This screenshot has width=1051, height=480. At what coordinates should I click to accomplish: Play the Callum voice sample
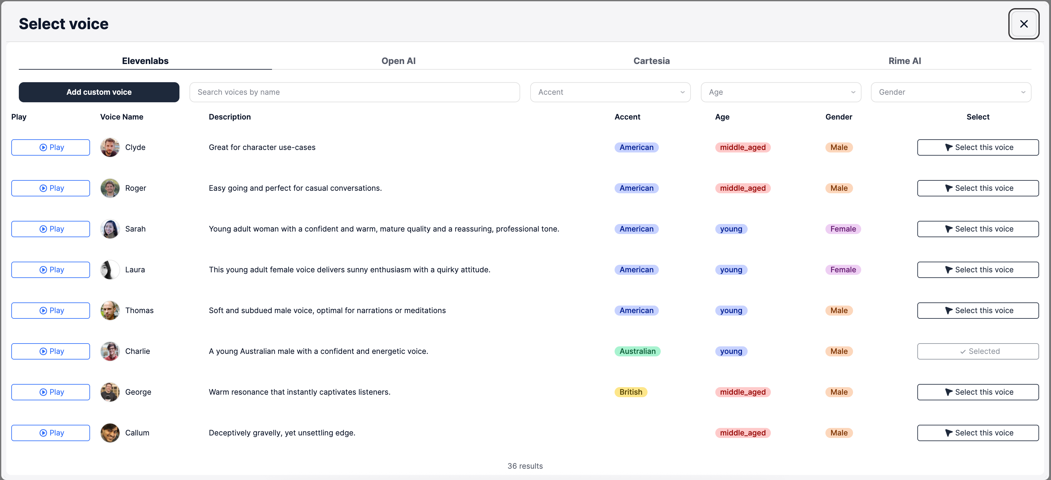51,433
